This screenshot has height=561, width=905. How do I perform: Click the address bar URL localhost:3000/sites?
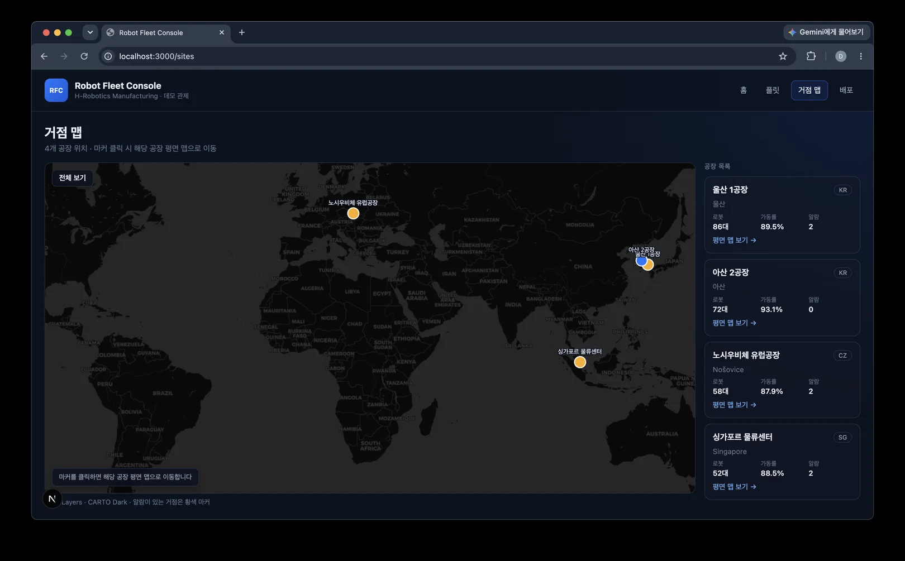tap(156, 56)
